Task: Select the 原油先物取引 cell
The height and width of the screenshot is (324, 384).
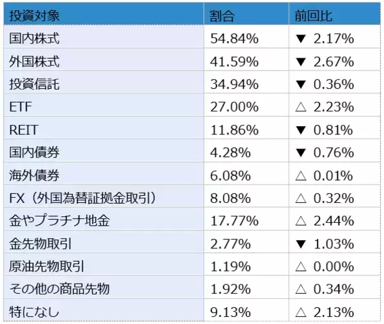Action: tap(47, 266)
